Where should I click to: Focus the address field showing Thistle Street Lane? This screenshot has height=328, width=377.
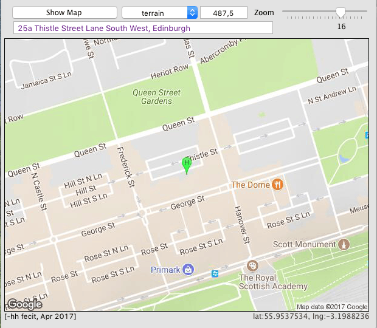pos(143,28)
